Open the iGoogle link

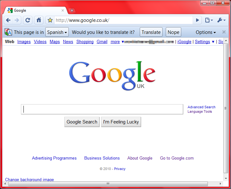184,42
